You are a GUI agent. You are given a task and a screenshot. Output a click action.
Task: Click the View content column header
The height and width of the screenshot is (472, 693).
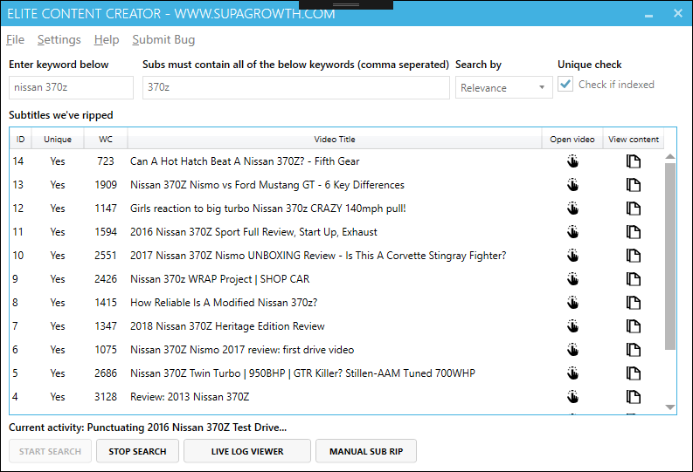coord(634,139)
